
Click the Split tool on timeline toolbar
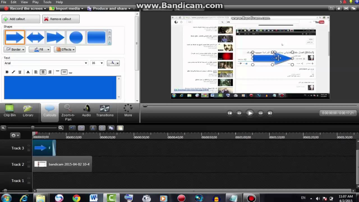102,128
